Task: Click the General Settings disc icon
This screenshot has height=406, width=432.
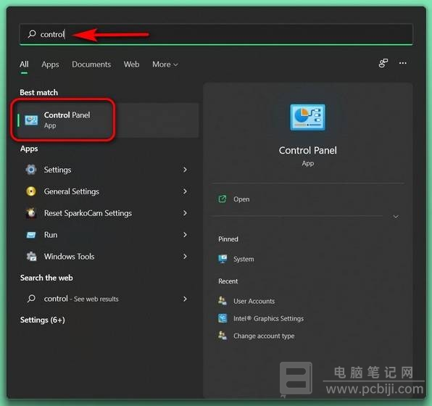Action: 31,191
